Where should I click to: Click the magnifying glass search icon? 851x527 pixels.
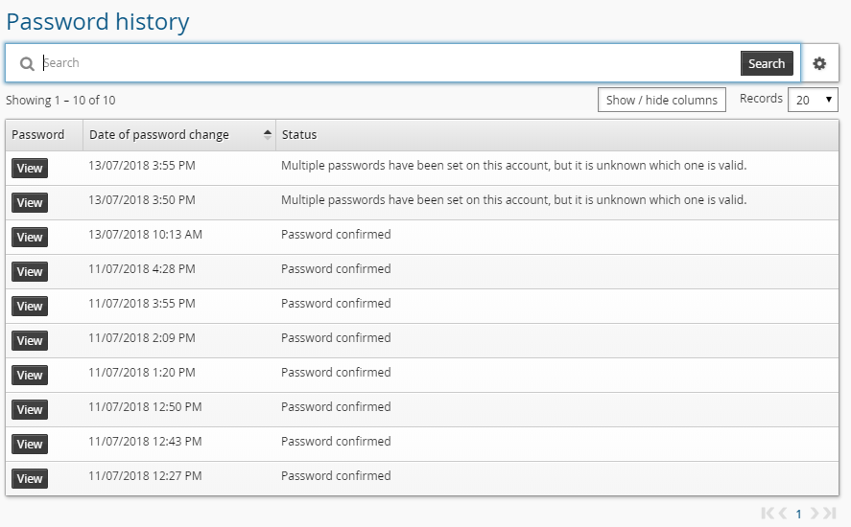click(x=27, y=64)
